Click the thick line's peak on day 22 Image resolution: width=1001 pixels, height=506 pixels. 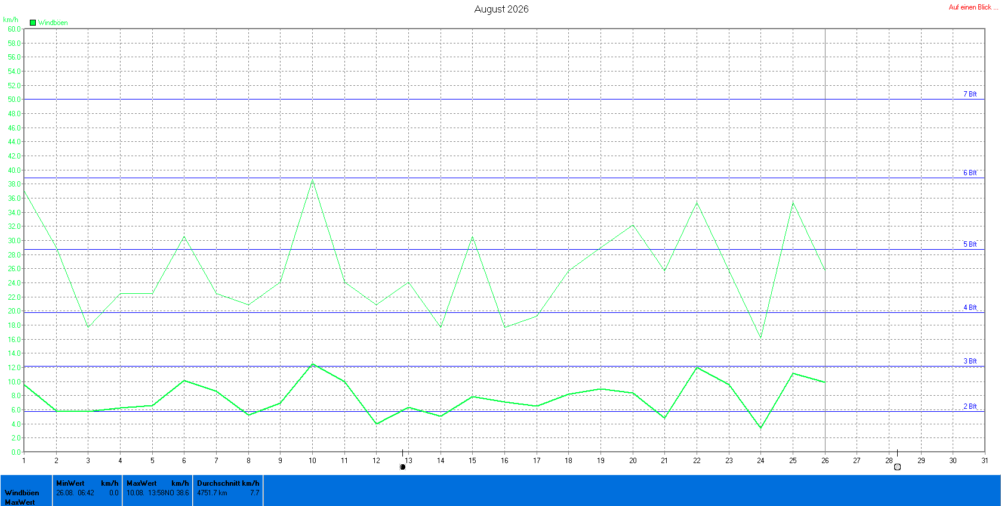(x=697, y=367)
